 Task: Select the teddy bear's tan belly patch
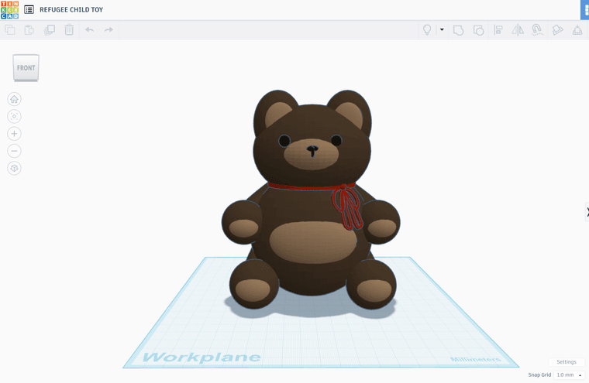tap(312, 242)
